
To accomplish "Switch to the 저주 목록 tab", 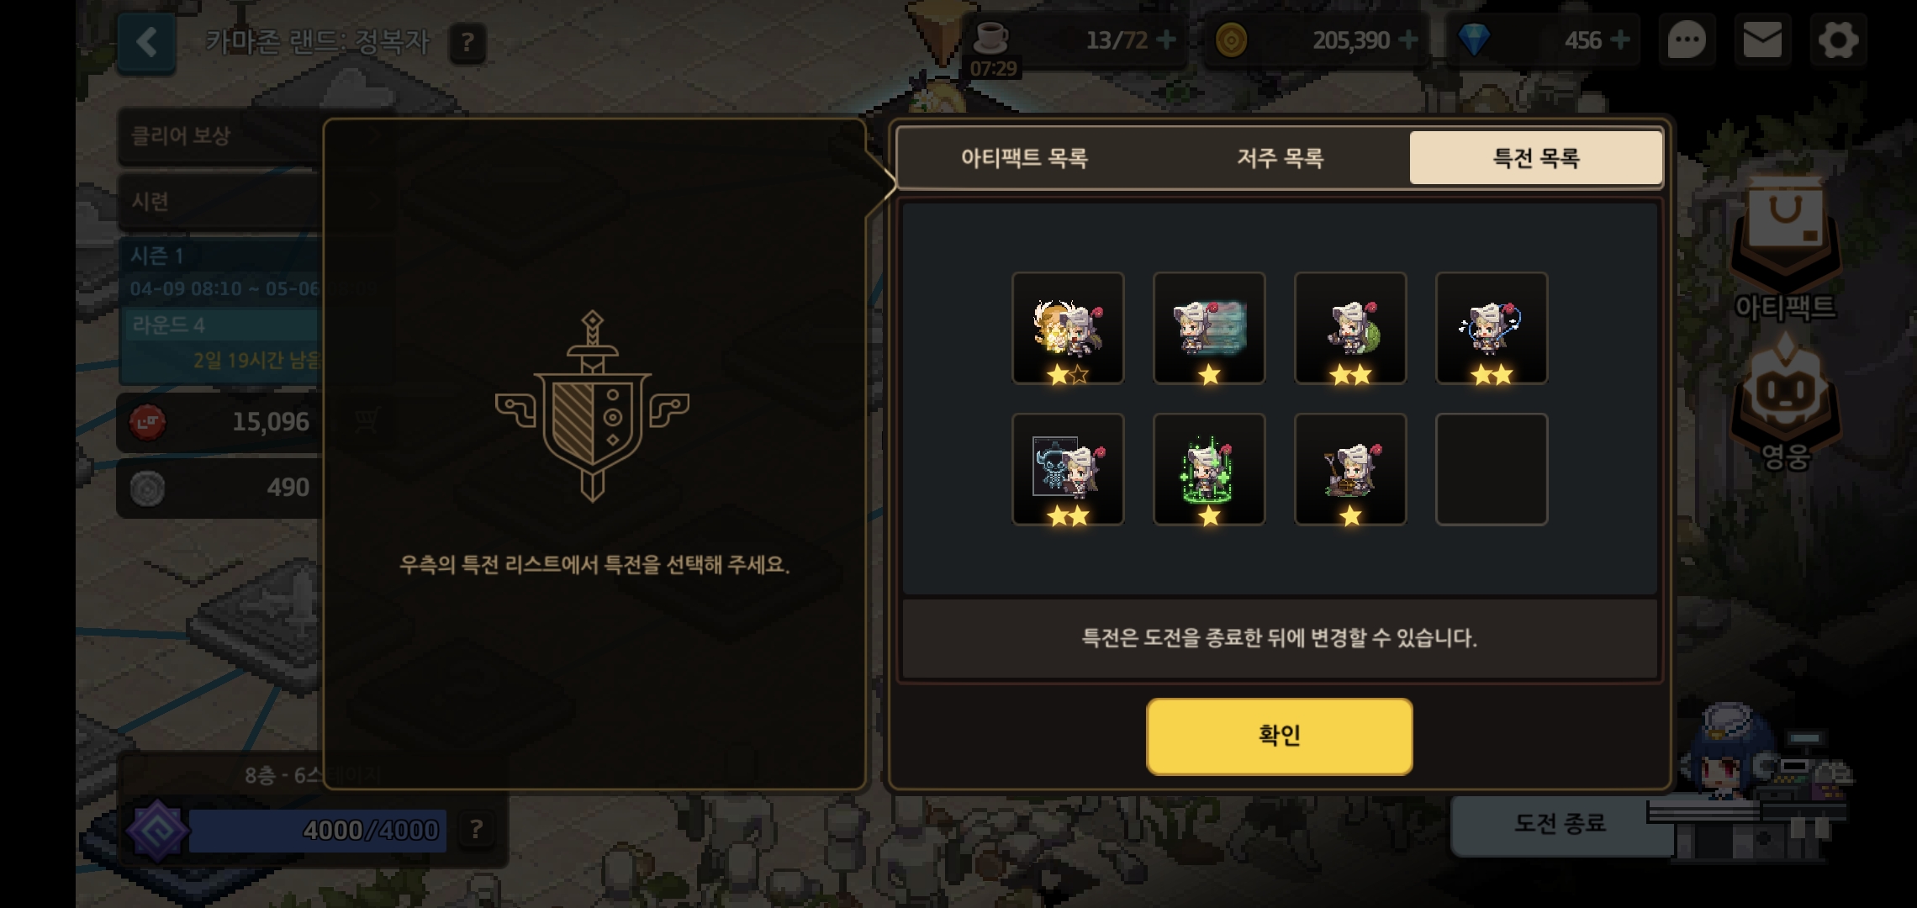I will 1280,157.
